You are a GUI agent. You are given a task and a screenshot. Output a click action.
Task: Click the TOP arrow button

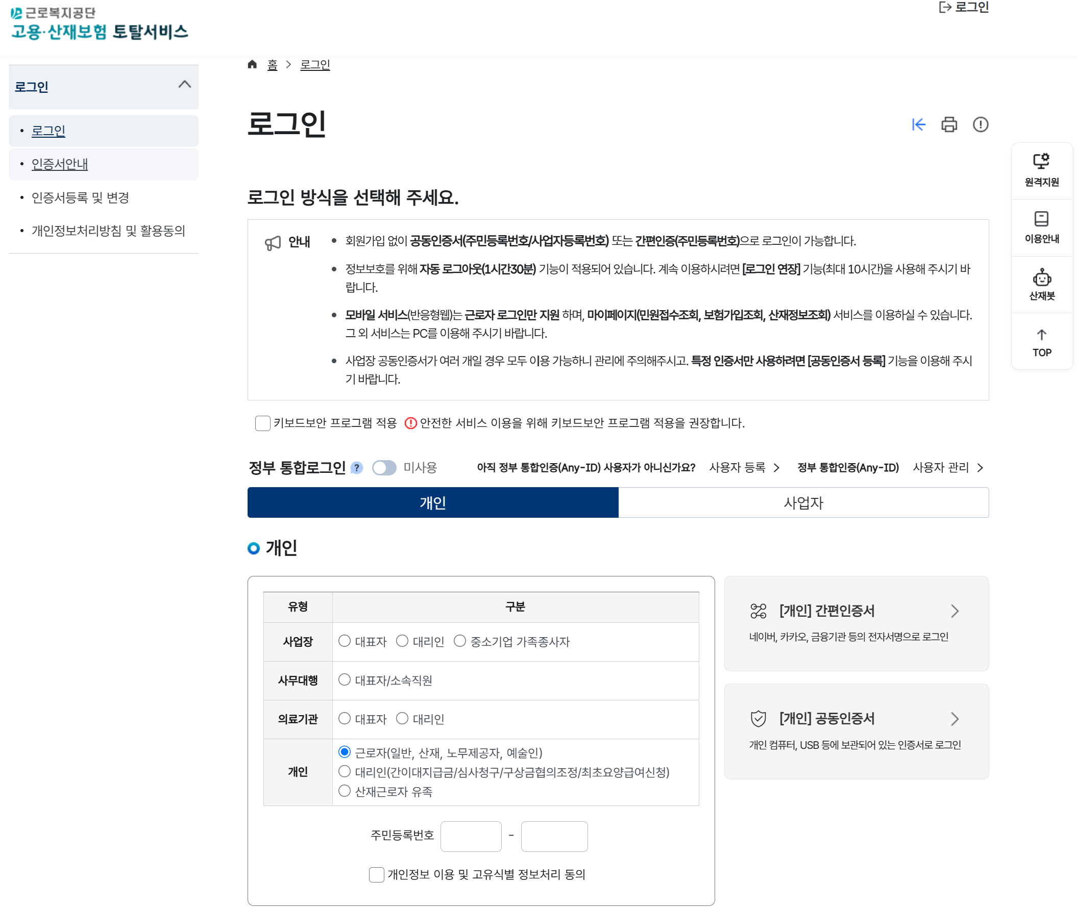pos(1041,343)
